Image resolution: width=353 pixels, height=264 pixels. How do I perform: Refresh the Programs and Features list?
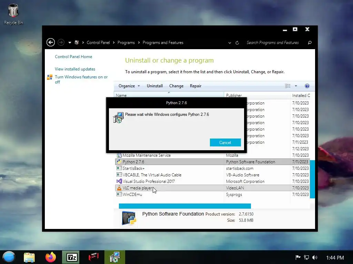tap(237, 43)
